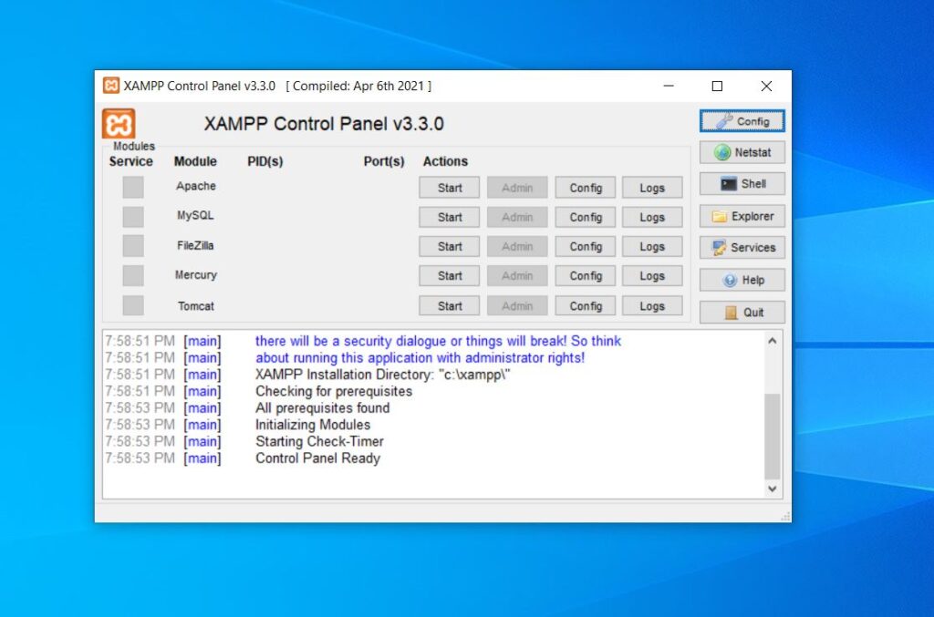Click the Module column header
Viewport: 934px width, 617px height.
(195, 161)
